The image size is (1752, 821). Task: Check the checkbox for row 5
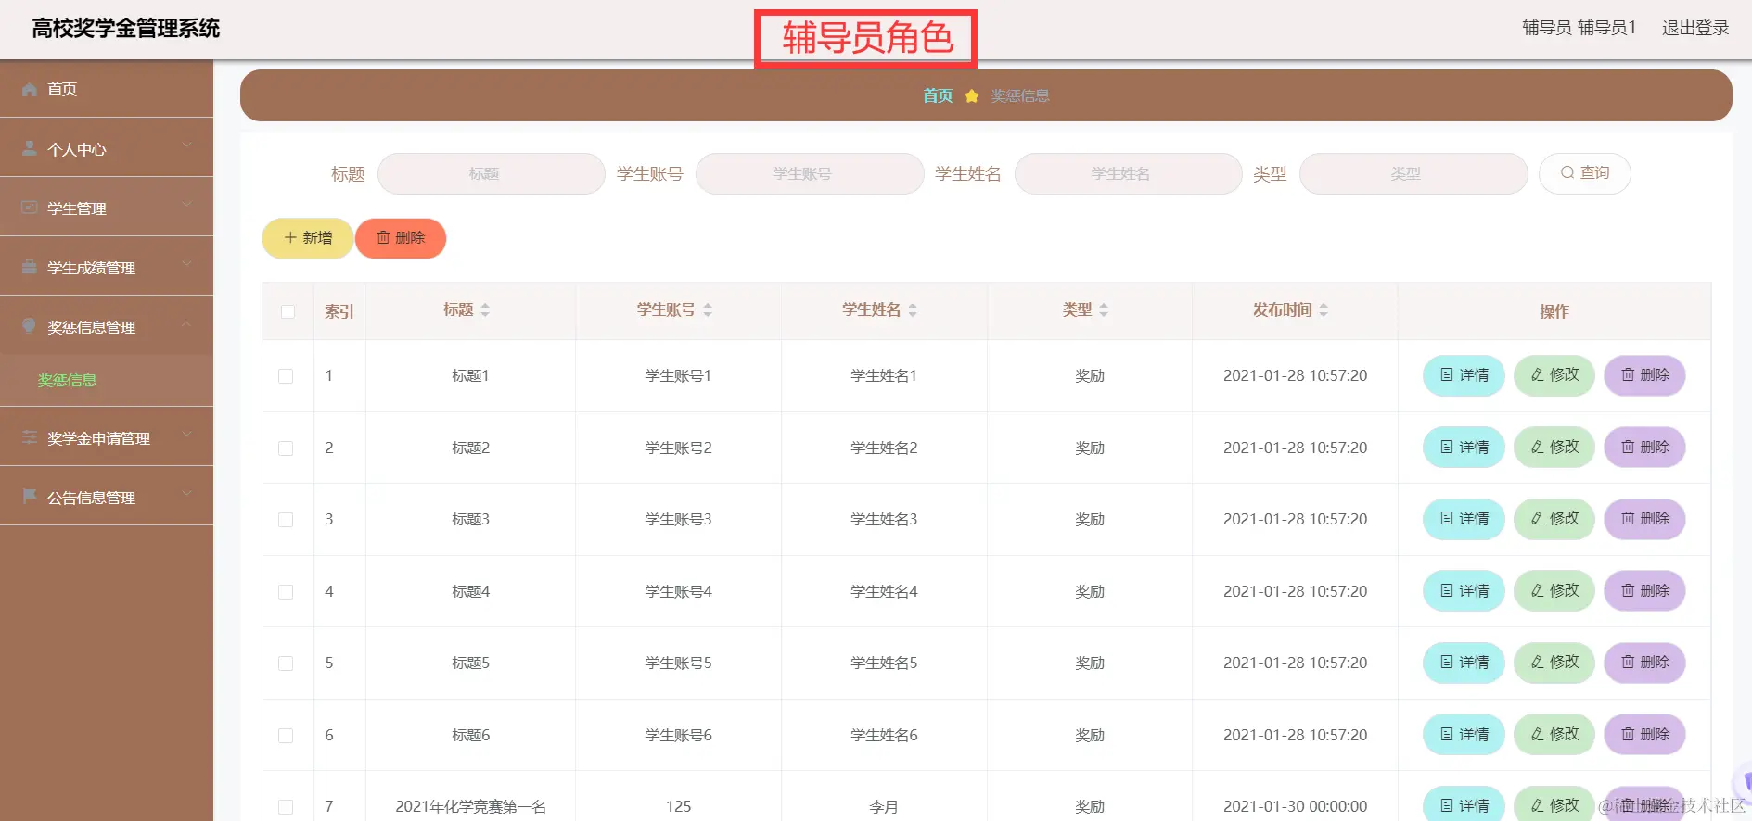(286, 663)
